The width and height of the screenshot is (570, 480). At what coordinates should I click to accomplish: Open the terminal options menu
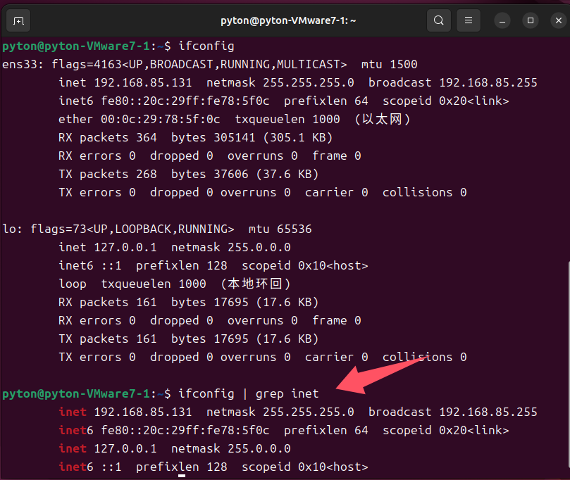pos(468,20)
